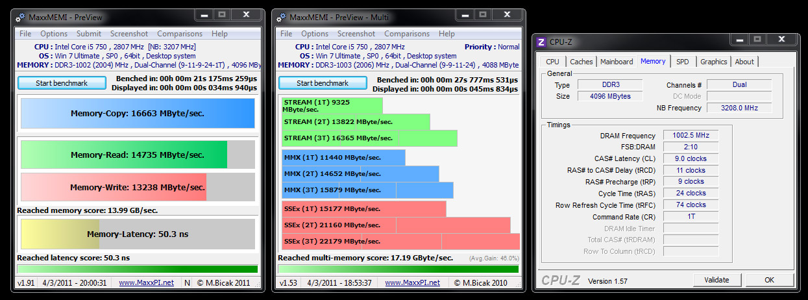808x300 pixels.
Task: Start benchmark in PreView Multi window
Action: [323, 83]
